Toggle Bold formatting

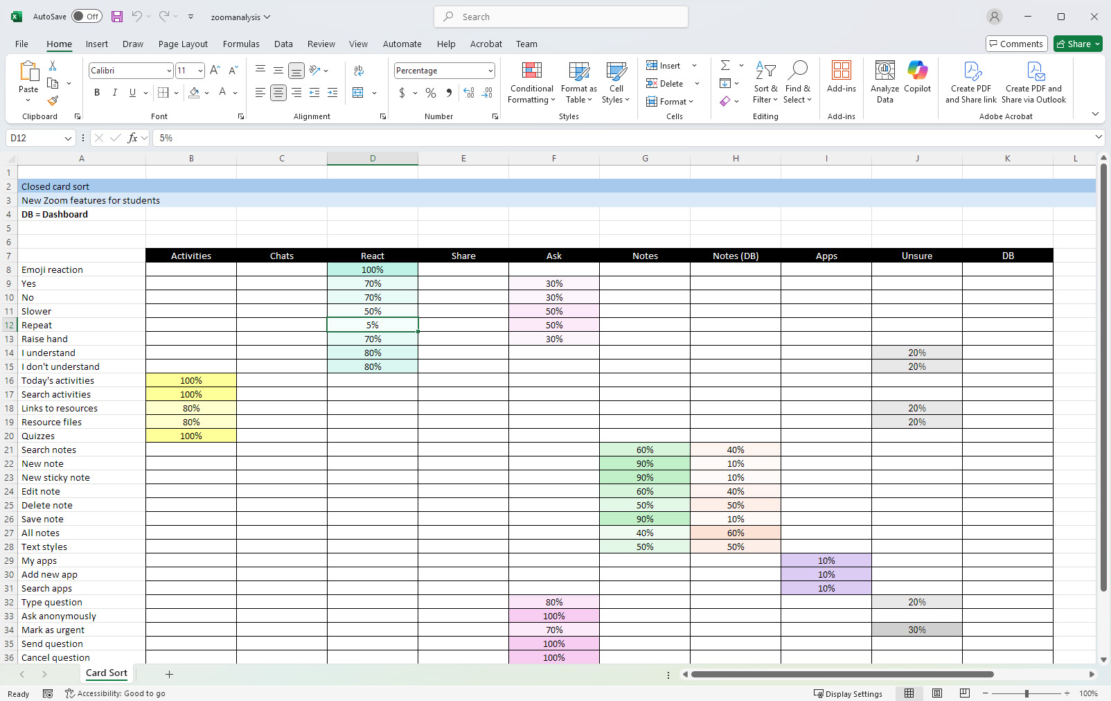point(97,93)
